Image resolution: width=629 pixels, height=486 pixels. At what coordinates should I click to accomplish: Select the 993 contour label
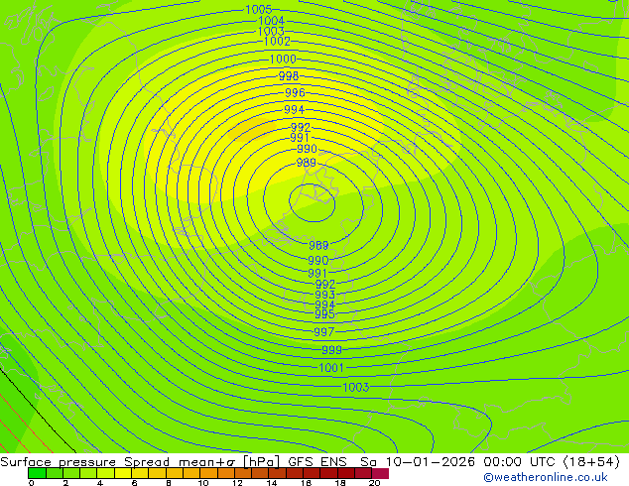pyautogui.click(x=325, y=295)
